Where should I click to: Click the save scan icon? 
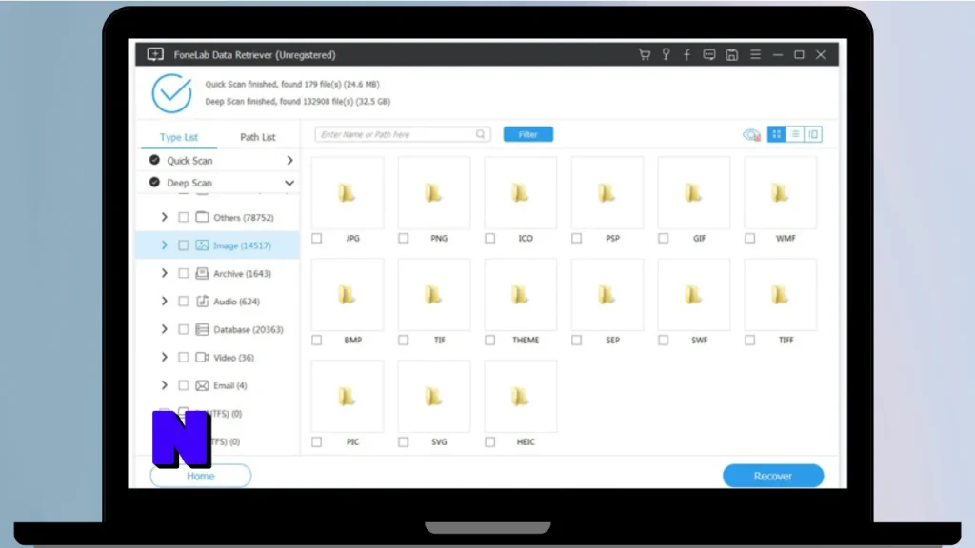(x=732, y=54)
